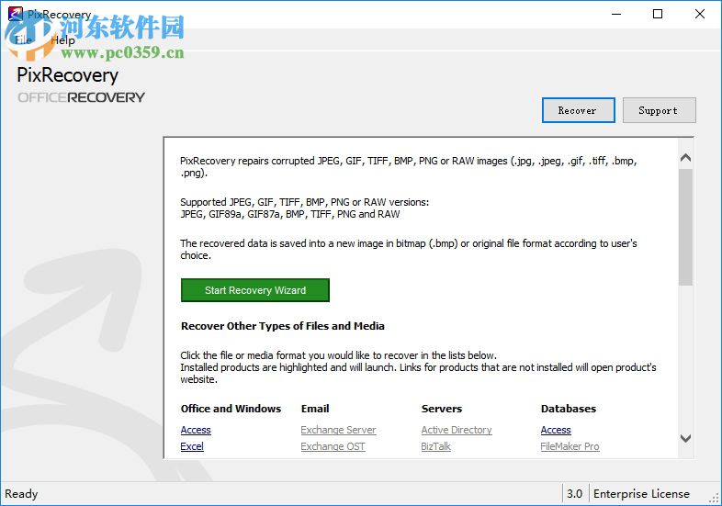Open the Help menu
The image size is (722, 506).
[x=63, y=40]
